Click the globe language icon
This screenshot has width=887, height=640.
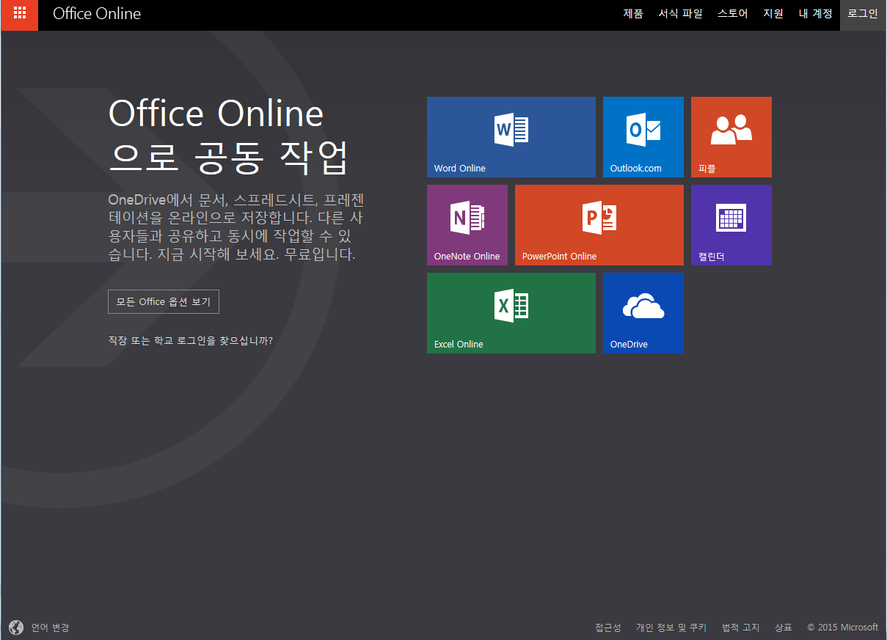pyautogui.click(x=16, y=628)
